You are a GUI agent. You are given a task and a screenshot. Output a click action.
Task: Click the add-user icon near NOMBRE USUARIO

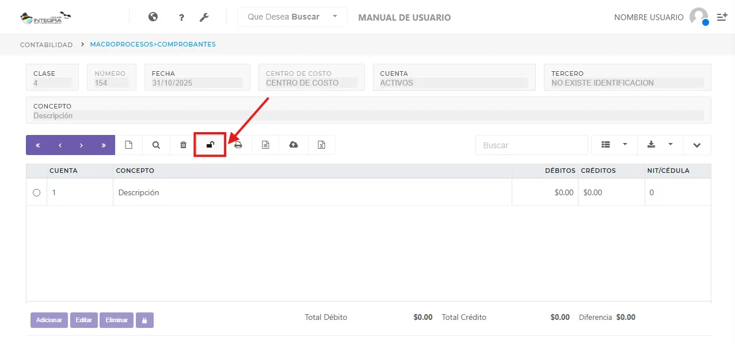click(x=722, y=17)
